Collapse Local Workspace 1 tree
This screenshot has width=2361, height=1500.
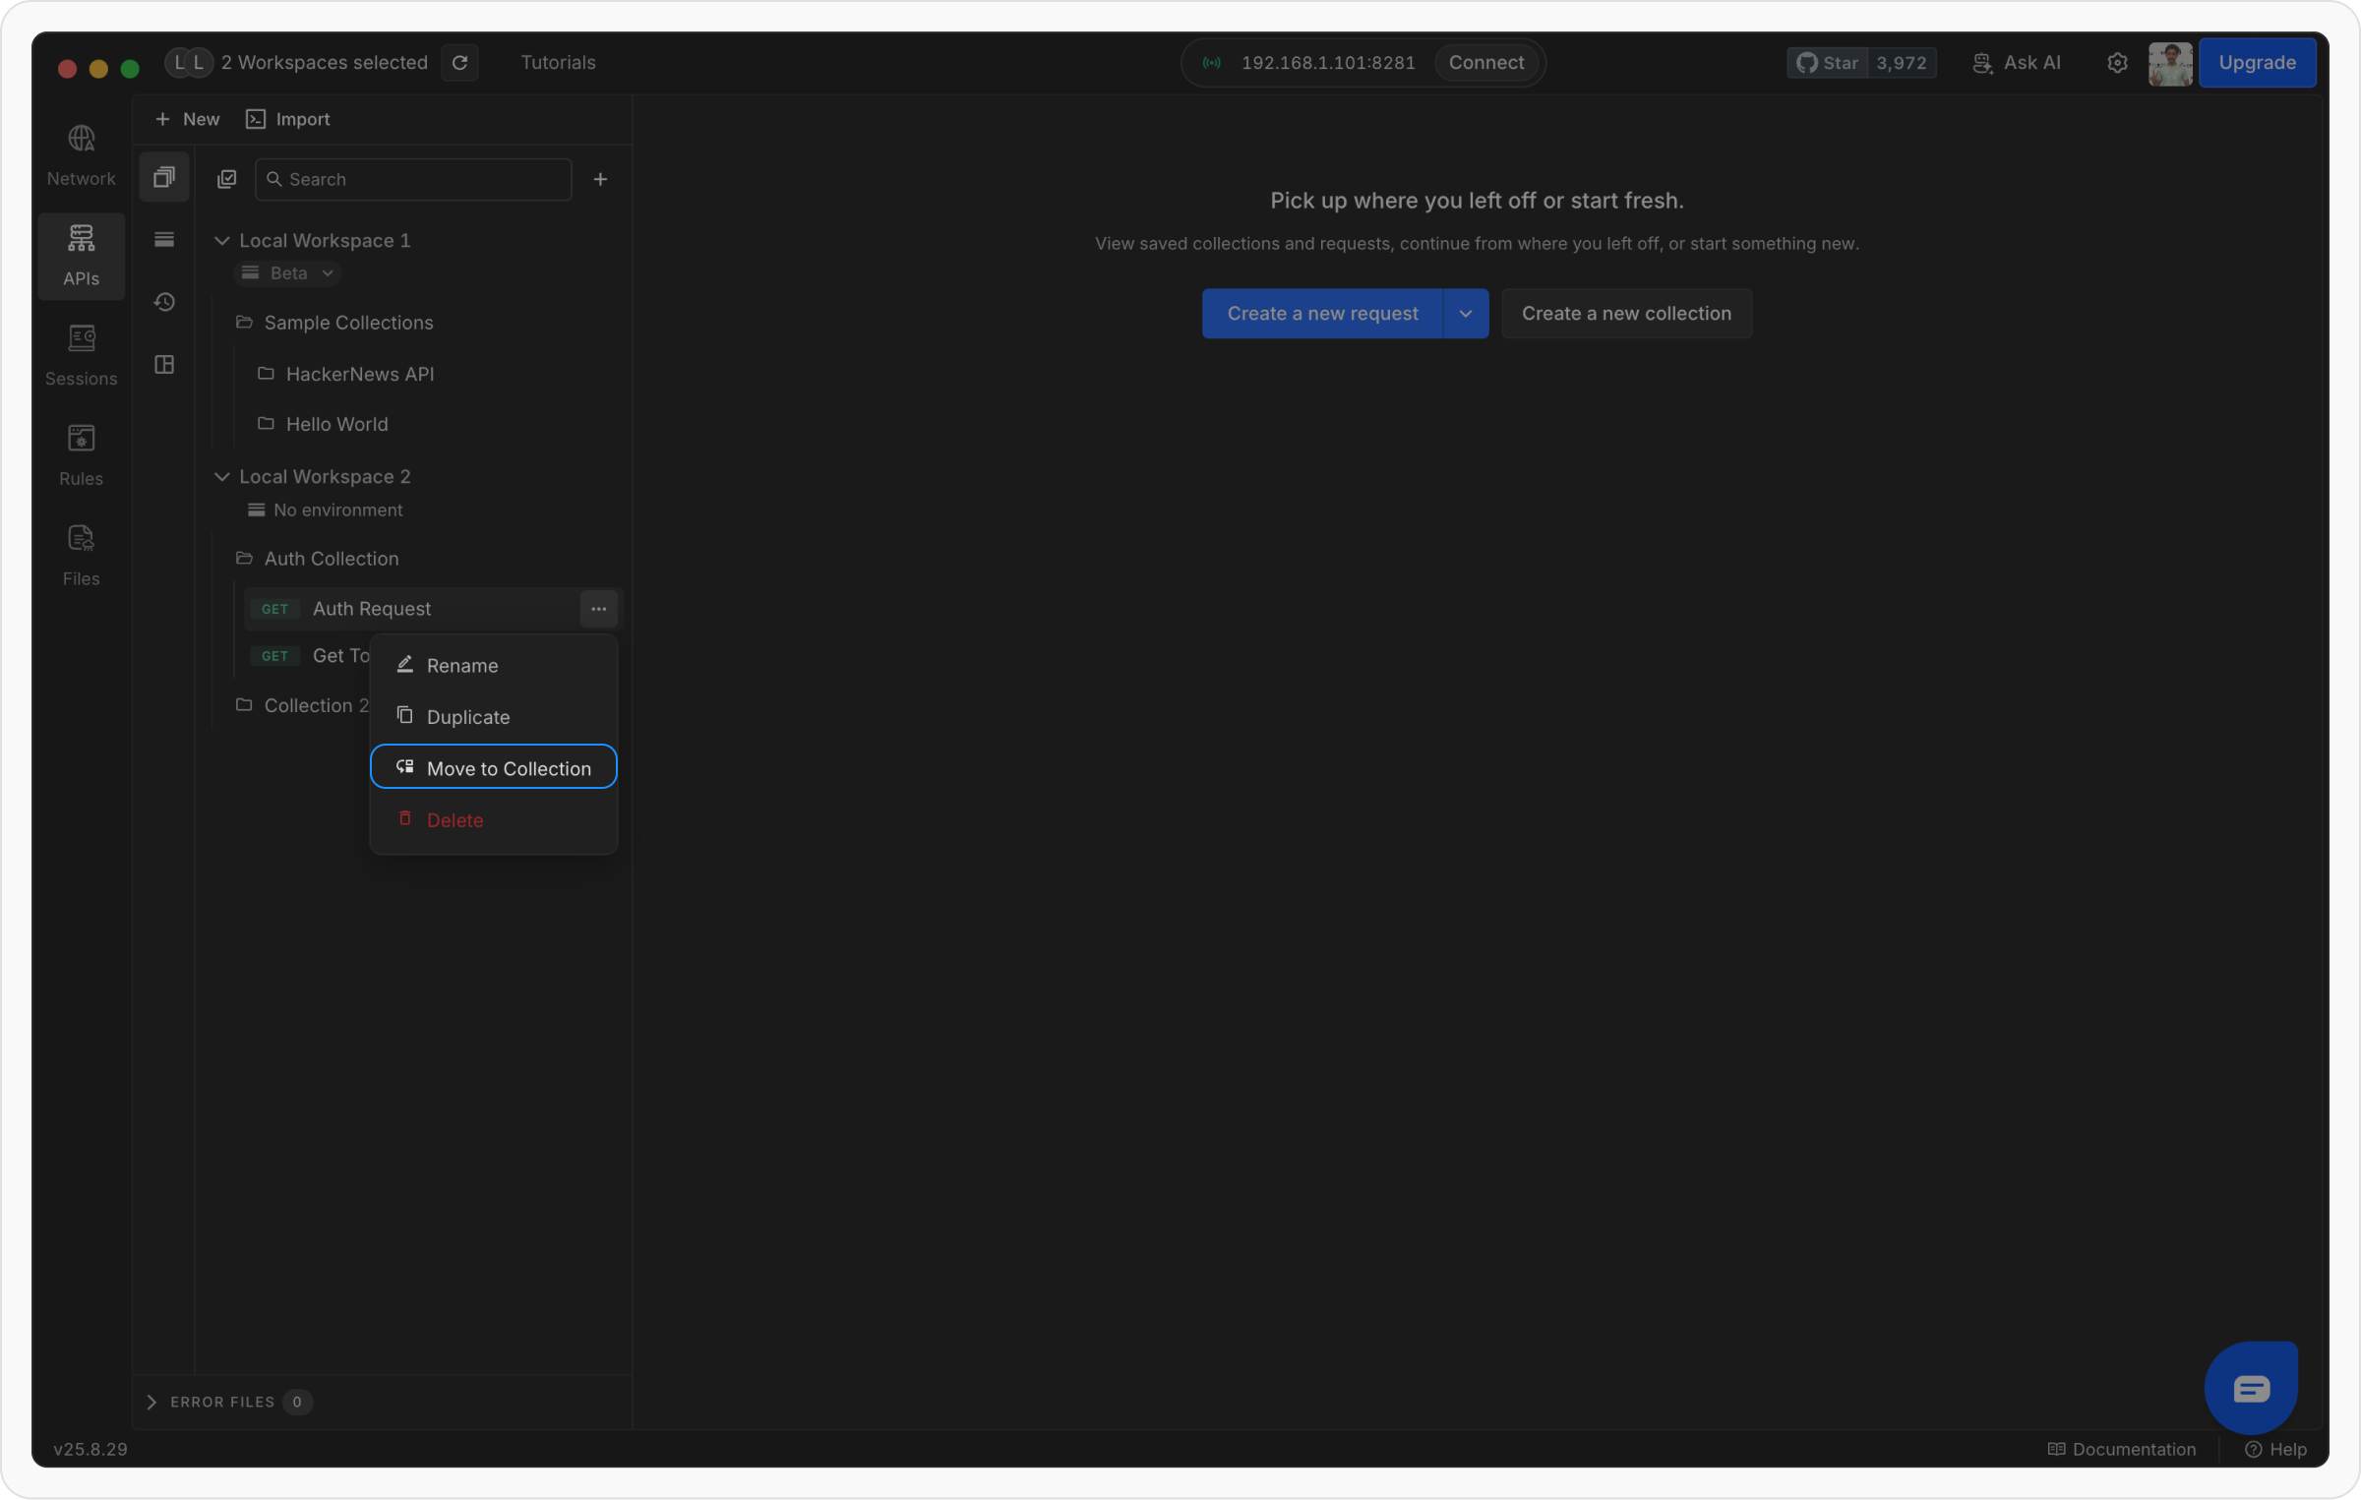(x=222, y=241)
